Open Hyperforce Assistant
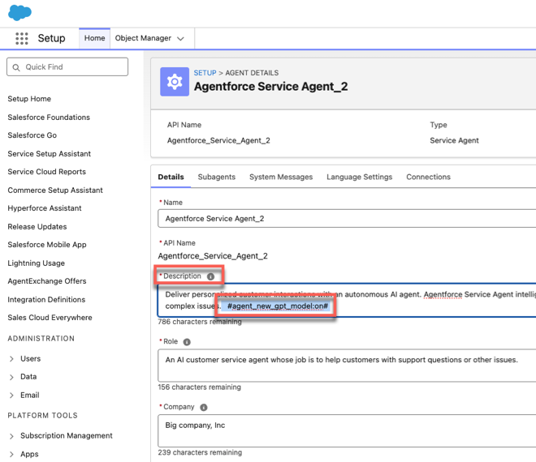536x462 pixels. [x=45, y=208]
